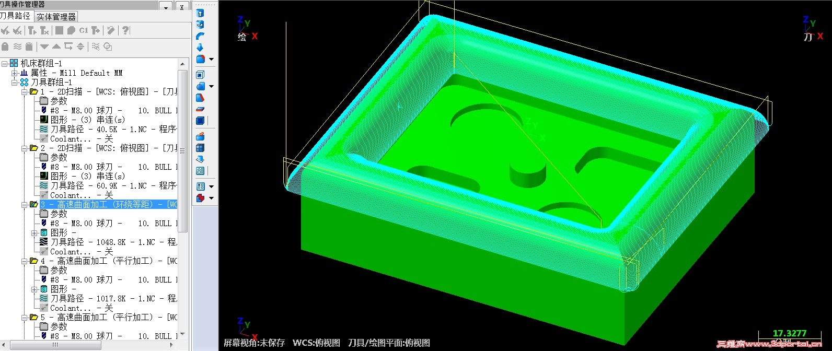This screenshot has height=351, width=832.
Task: Switch to the 实体管理器 tab
Action: tap(56, 17)
